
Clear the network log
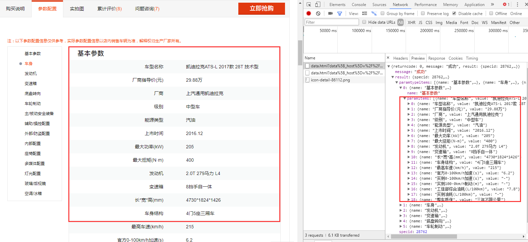tap(318, 13)
